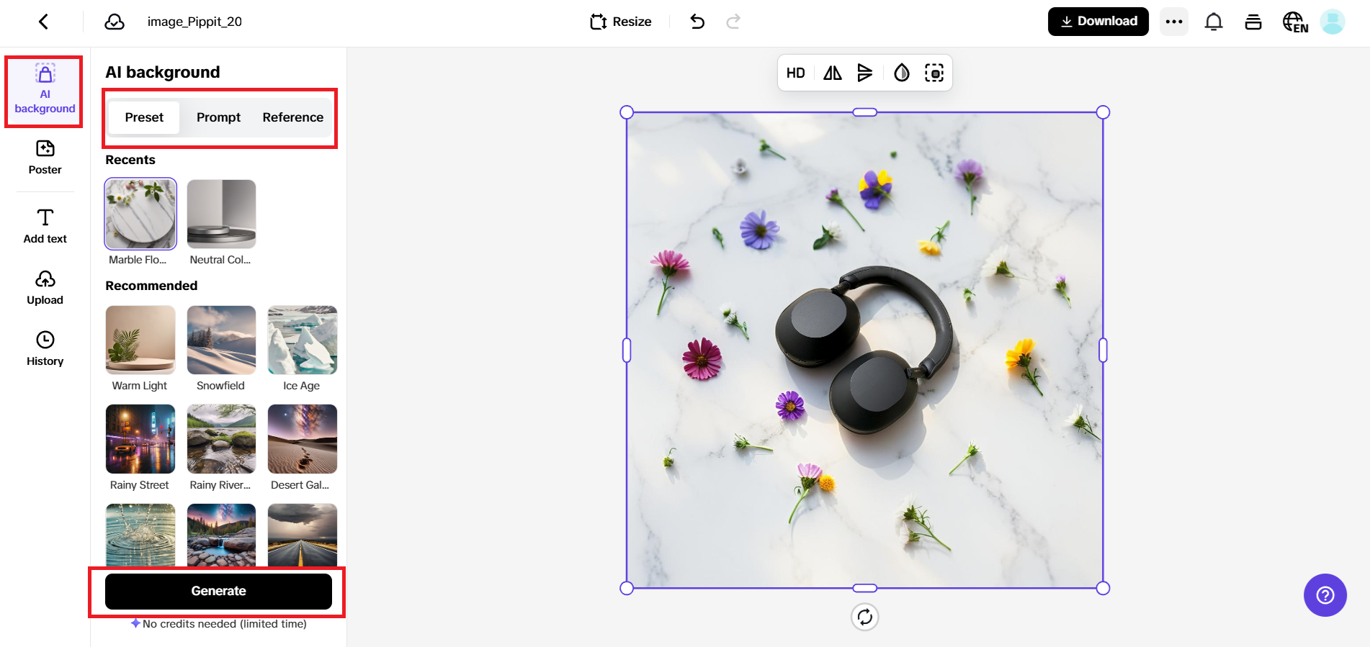Screen dimensions: 1370x647
Task: Click the left edge selection handle
Action: (x=627, y=350)
